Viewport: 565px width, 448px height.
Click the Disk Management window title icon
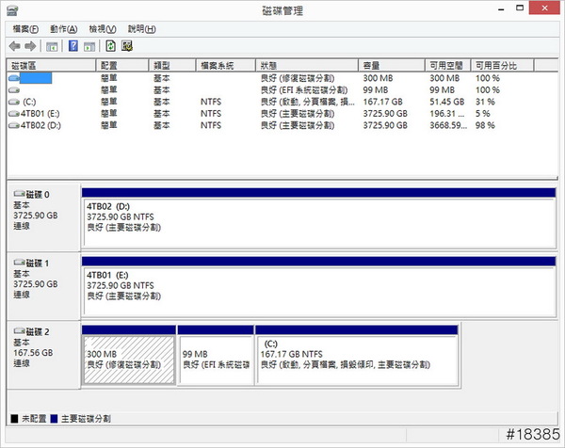coord(11,10)
